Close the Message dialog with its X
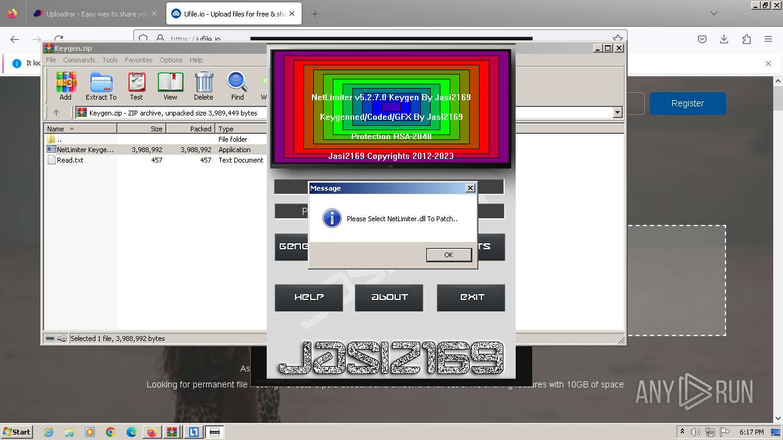 (x=470, y=188)
